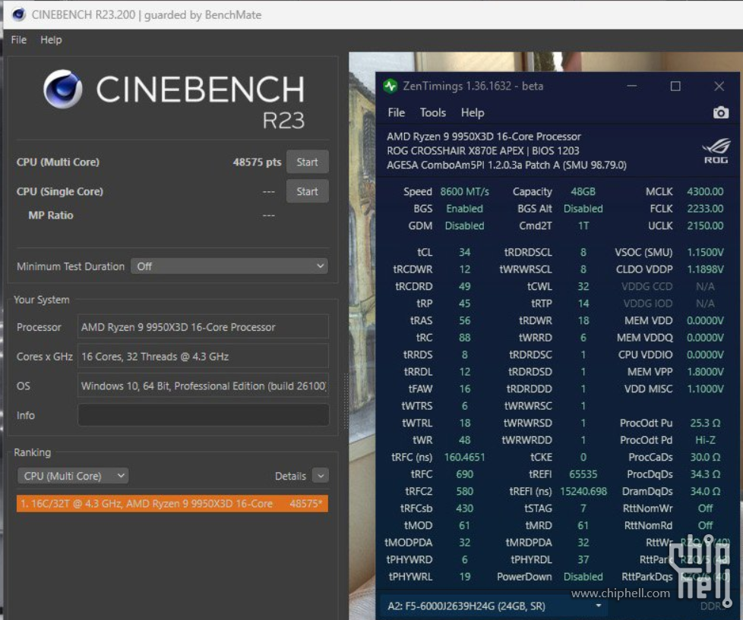Open the A2 memory module selector dropdown
This screenshot has height=620, width=743.
[494, 606]
